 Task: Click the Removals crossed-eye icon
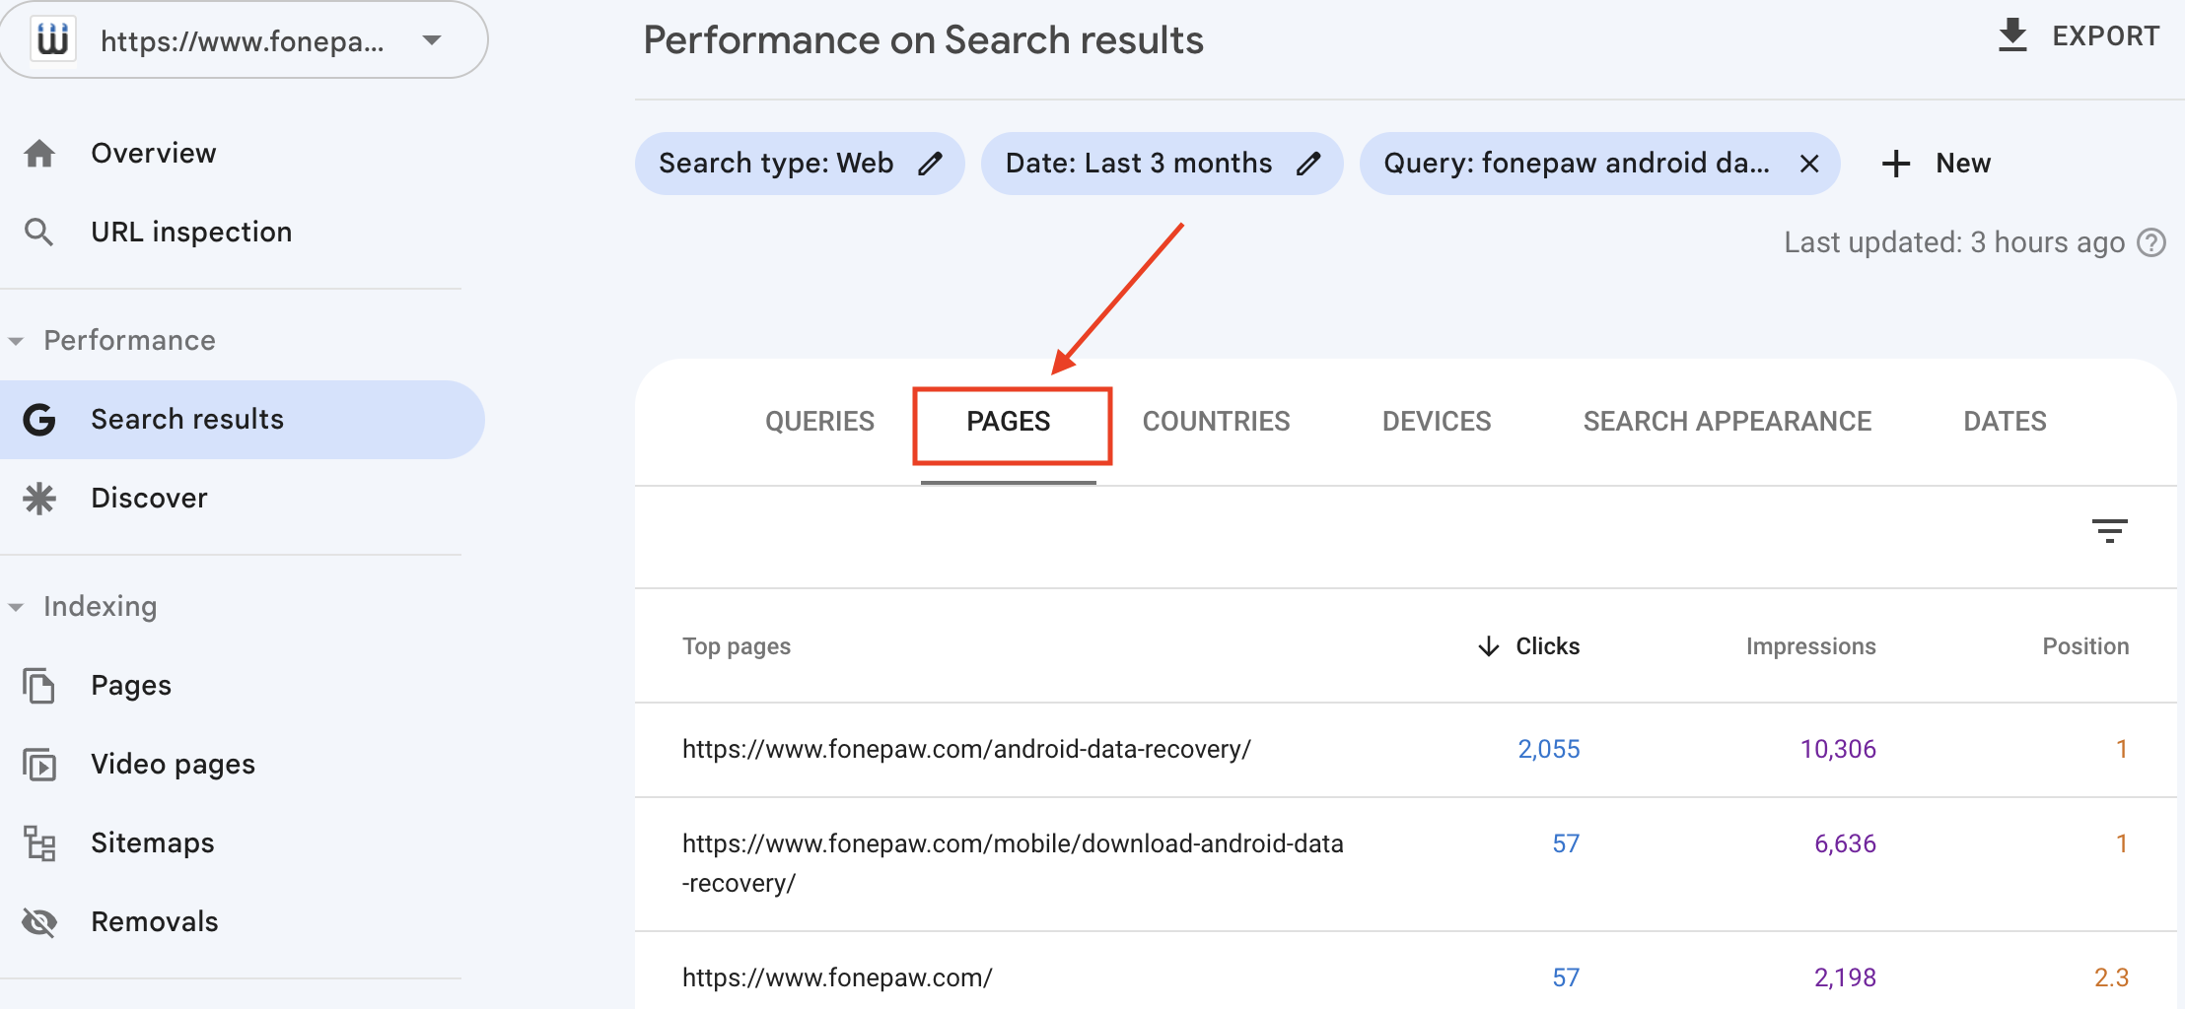pos(39,922)
